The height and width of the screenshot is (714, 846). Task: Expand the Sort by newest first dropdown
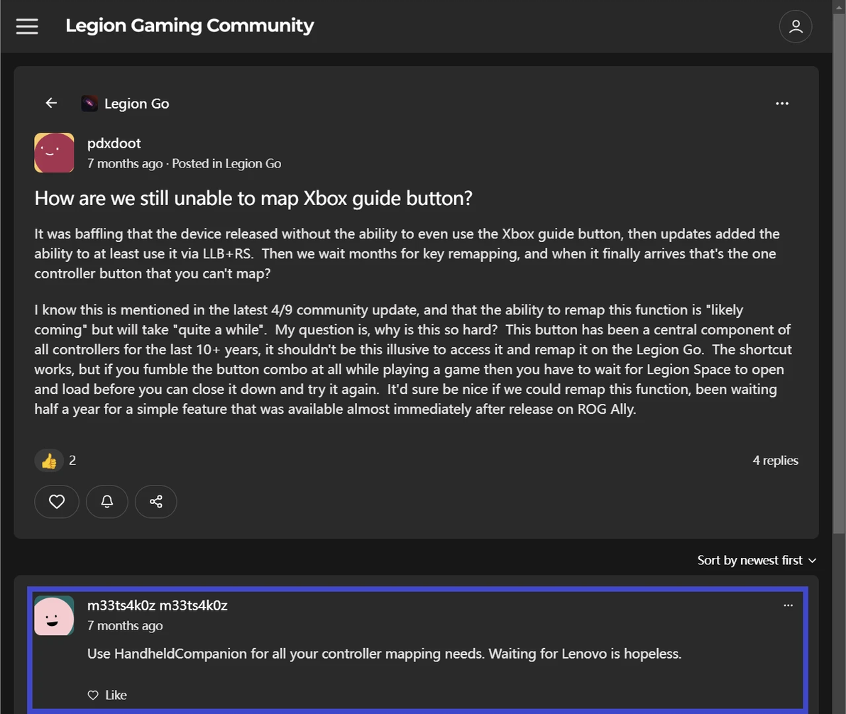coord(757,560)
